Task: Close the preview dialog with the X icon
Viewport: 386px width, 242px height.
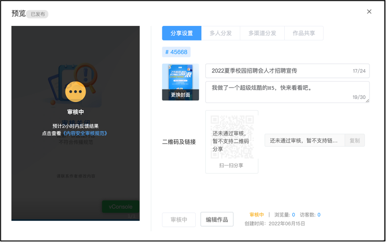Action: click(x=369, y=12)
